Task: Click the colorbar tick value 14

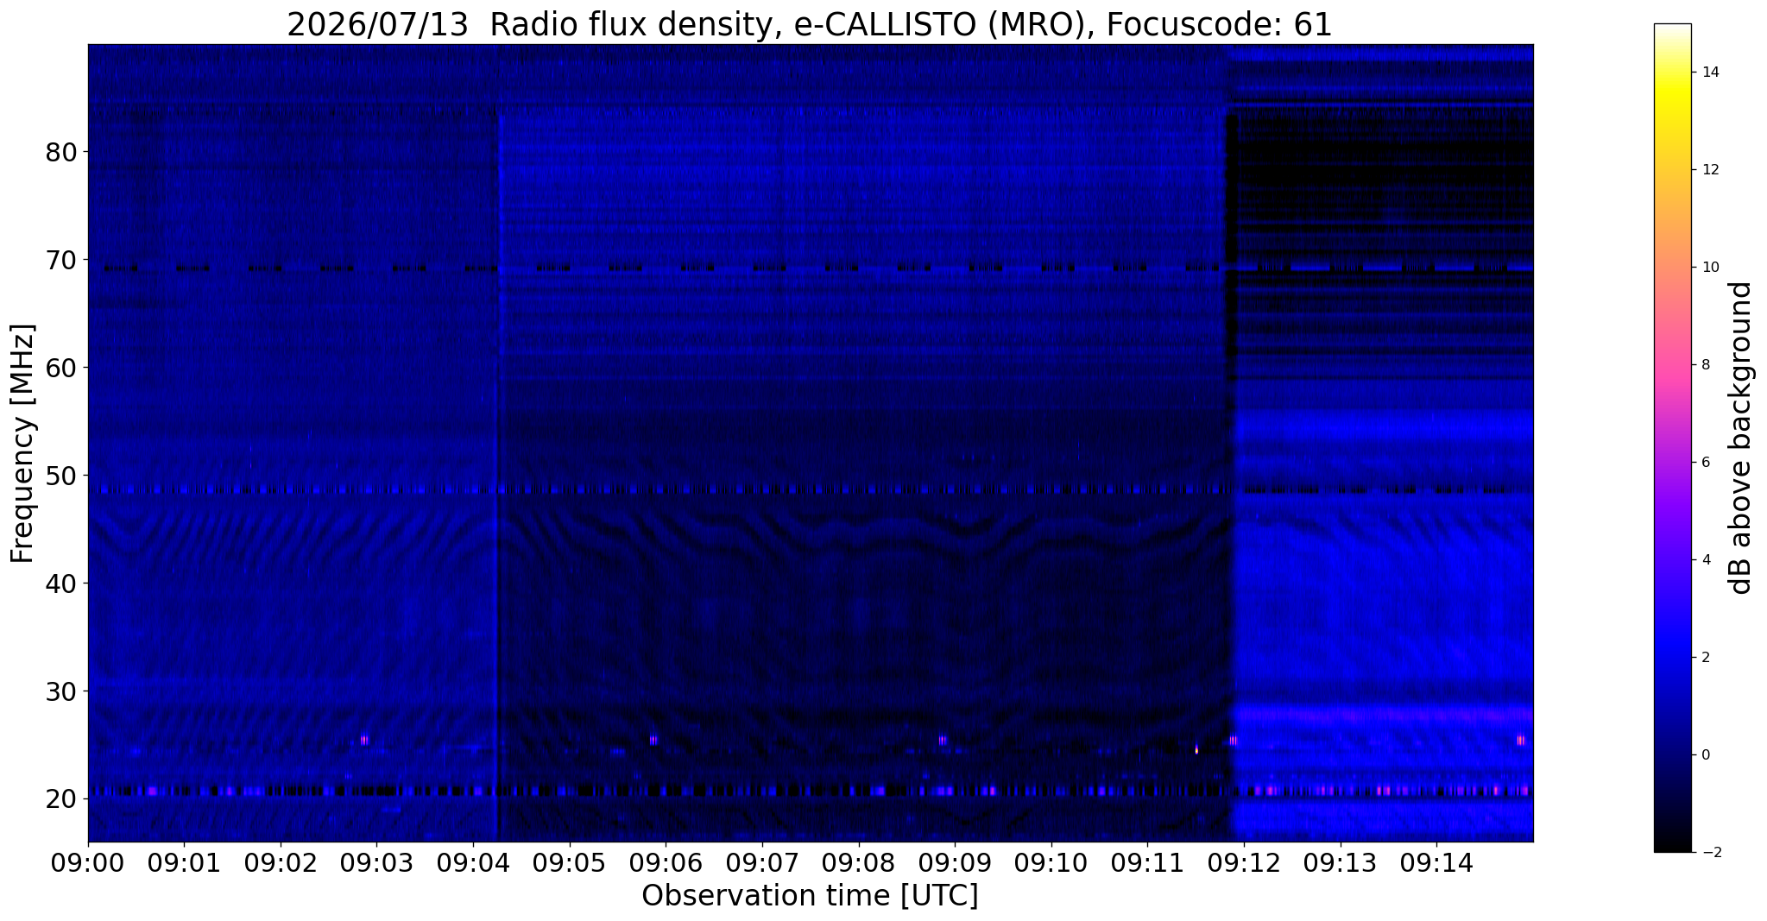Action: coord(1709,73)
